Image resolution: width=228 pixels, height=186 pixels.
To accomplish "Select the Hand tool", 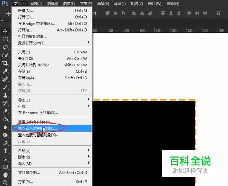I will coord(5,174).
